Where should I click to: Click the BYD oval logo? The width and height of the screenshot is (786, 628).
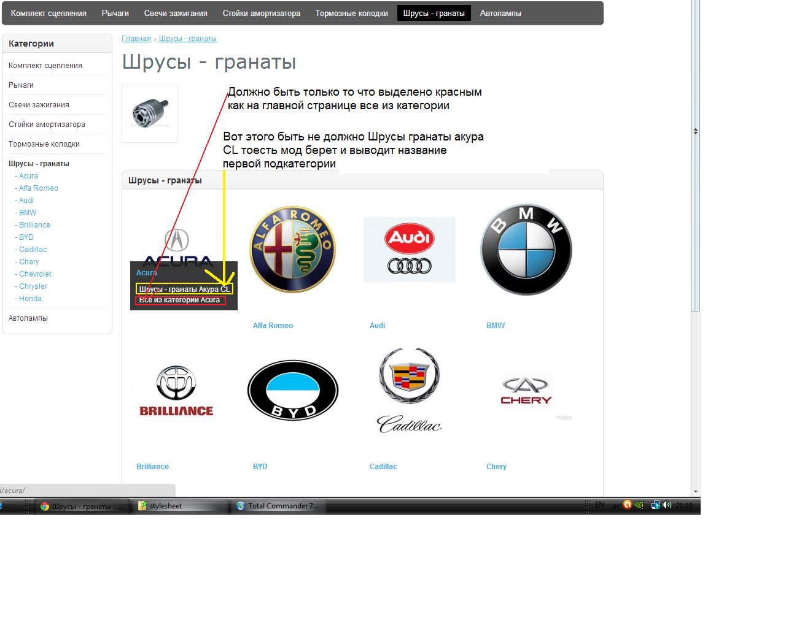click(x=293, y=390)
